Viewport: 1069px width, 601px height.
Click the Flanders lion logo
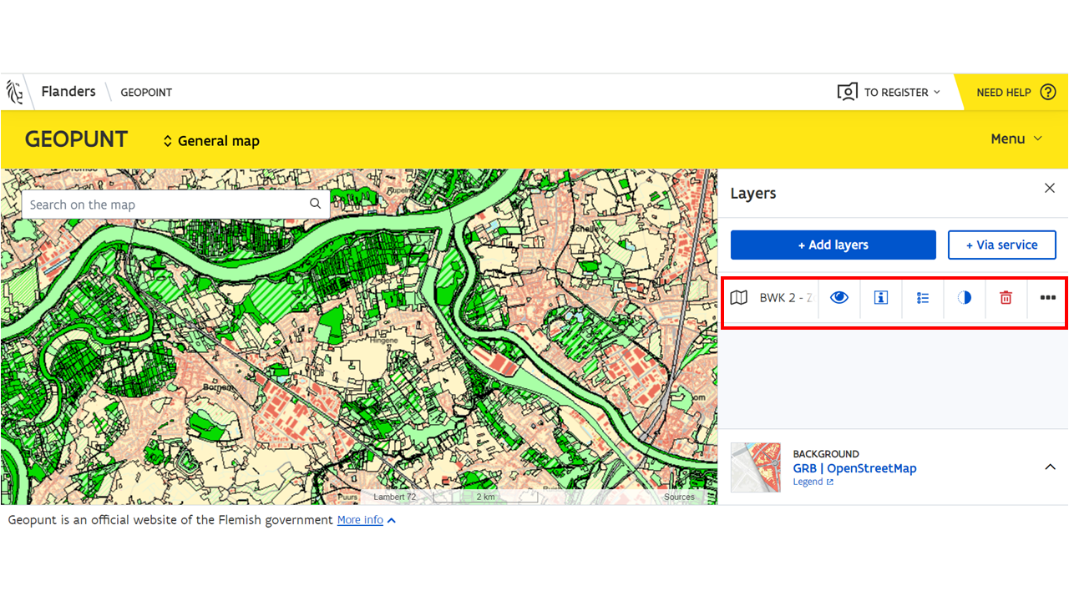click(x=14, y=92)
